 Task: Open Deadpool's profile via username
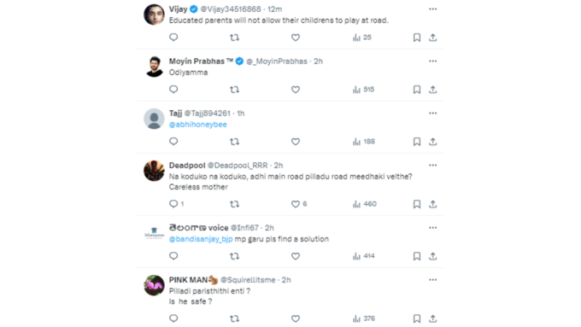click(238, 165)
